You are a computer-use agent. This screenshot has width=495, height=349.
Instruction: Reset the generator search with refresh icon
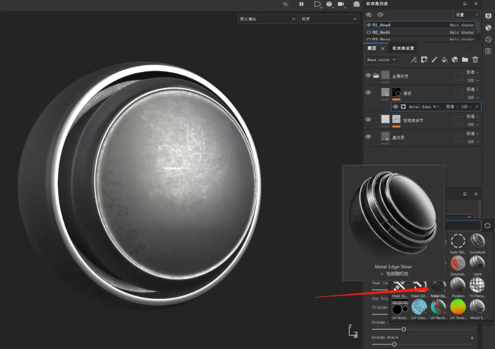click(x=487, y=226)
